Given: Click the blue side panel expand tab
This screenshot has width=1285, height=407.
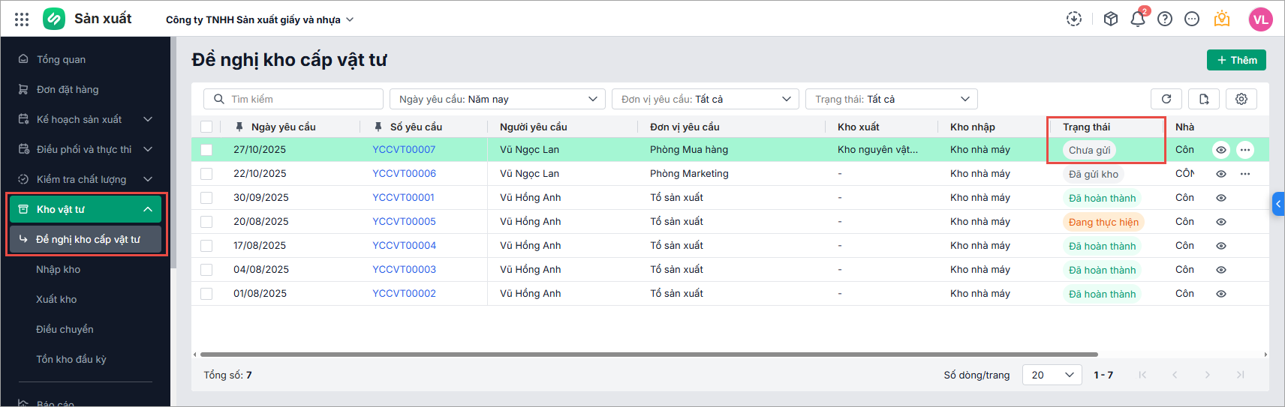Looking at the screenshot, I should click(1278, 204).
